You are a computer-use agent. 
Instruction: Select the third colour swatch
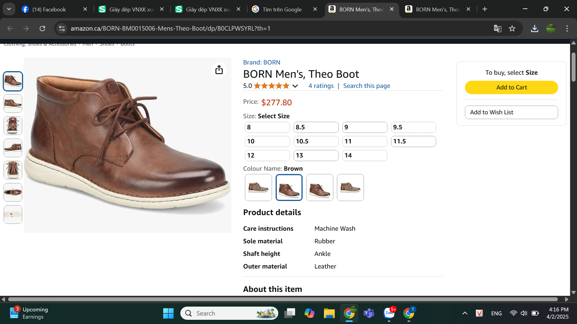pos(320,187)
